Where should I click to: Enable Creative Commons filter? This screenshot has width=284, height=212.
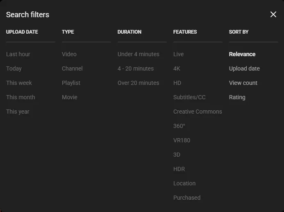198,112
